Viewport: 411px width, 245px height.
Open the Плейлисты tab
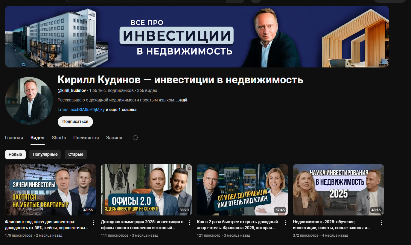pos(86,138)
